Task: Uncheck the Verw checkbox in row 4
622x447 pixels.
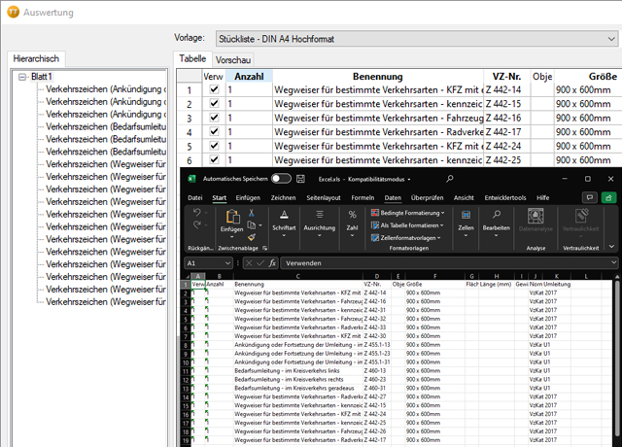Action: [214, 132]
